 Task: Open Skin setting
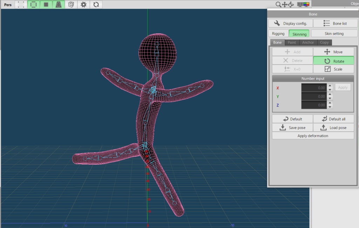tap(334, 33)
